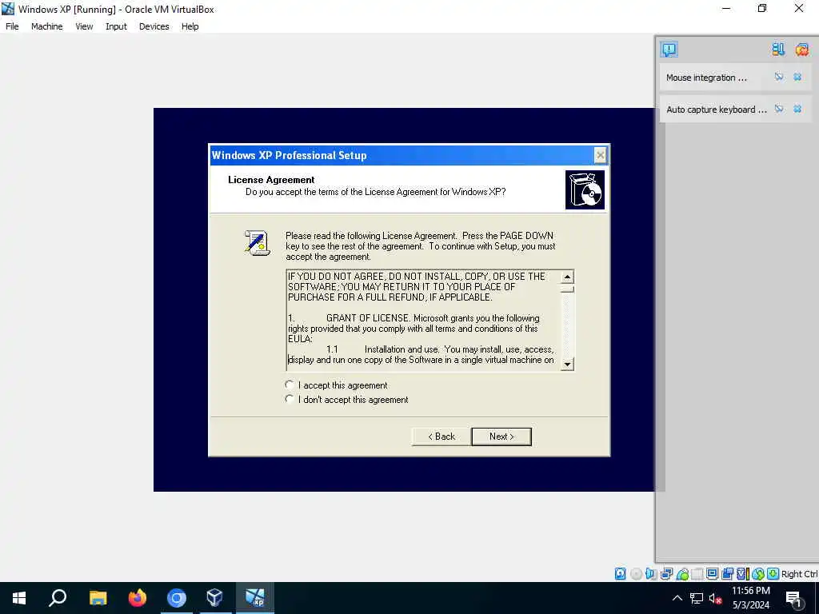Click the license scroll and pen icon
819x614 pixels.
(257, 243)
